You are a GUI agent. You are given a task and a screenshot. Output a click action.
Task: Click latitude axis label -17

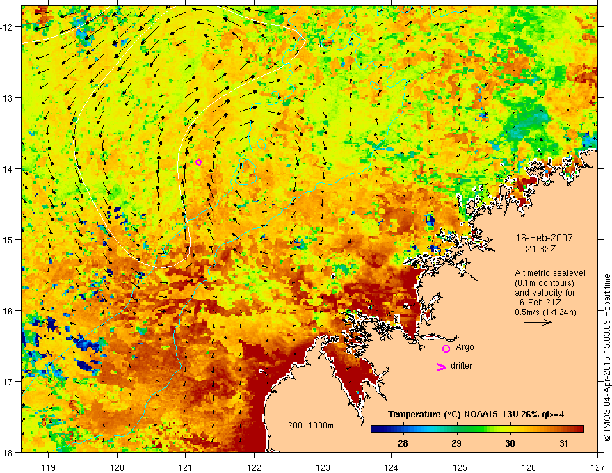(8, 382)
